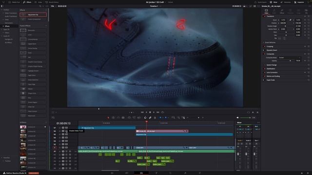Open the search magnifier in Effects panel

40,6
